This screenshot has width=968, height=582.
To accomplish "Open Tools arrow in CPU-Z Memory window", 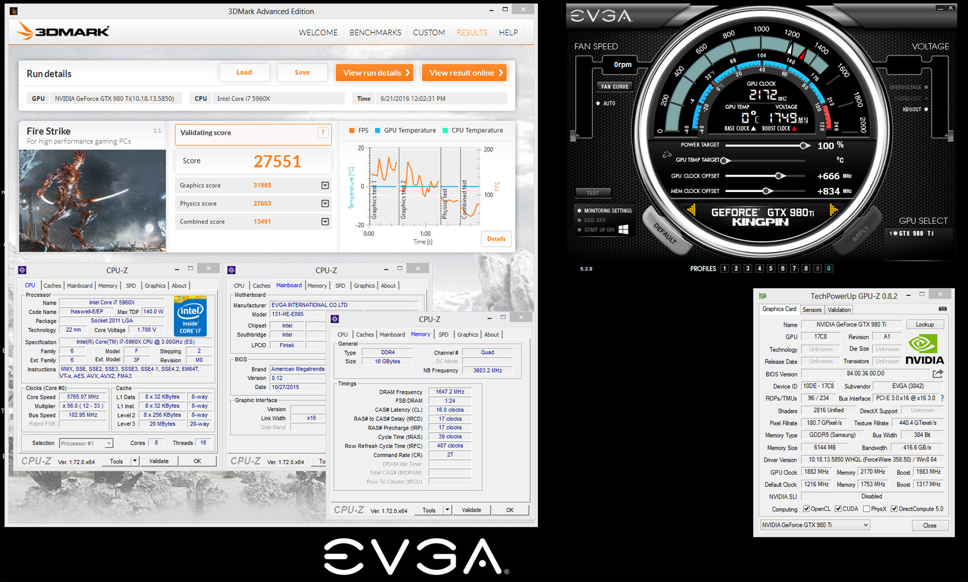I will [x=447, y=510].
